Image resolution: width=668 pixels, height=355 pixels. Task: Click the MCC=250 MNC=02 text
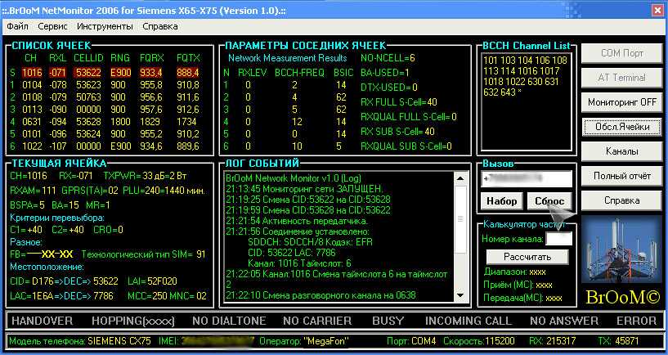click(168, 296)
